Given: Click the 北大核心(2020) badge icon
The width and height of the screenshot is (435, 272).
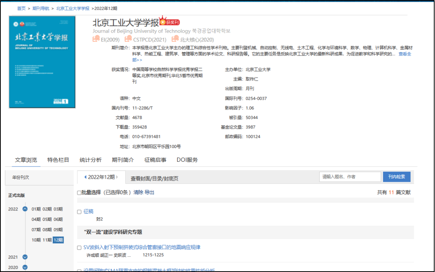Looking at the screenshot, I should tap(175, 39).
